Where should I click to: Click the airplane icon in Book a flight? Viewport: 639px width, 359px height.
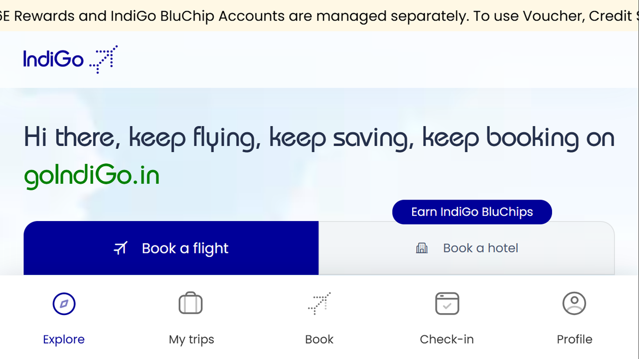tap(121, 248)
